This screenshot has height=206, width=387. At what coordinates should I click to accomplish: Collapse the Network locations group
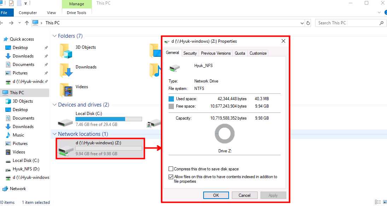(54, 134)
